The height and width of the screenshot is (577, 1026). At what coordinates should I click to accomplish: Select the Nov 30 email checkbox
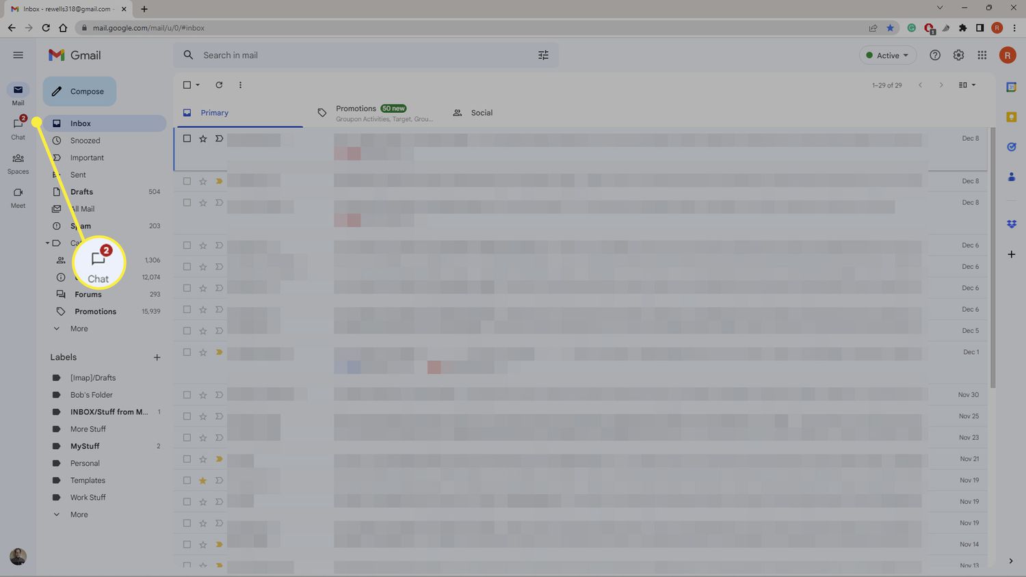click(187, 394)
